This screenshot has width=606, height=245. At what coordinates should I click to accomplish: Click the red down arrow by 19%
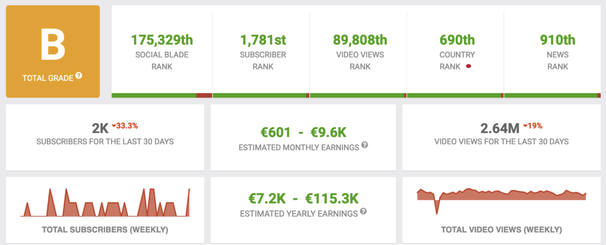(x=525, y=126)
